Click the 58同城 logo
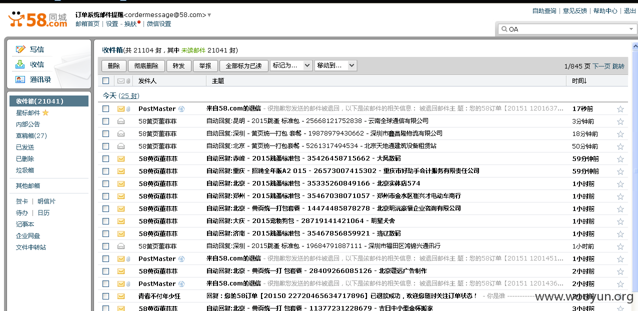This screenshot has width=638, height=311. [37, 19]
